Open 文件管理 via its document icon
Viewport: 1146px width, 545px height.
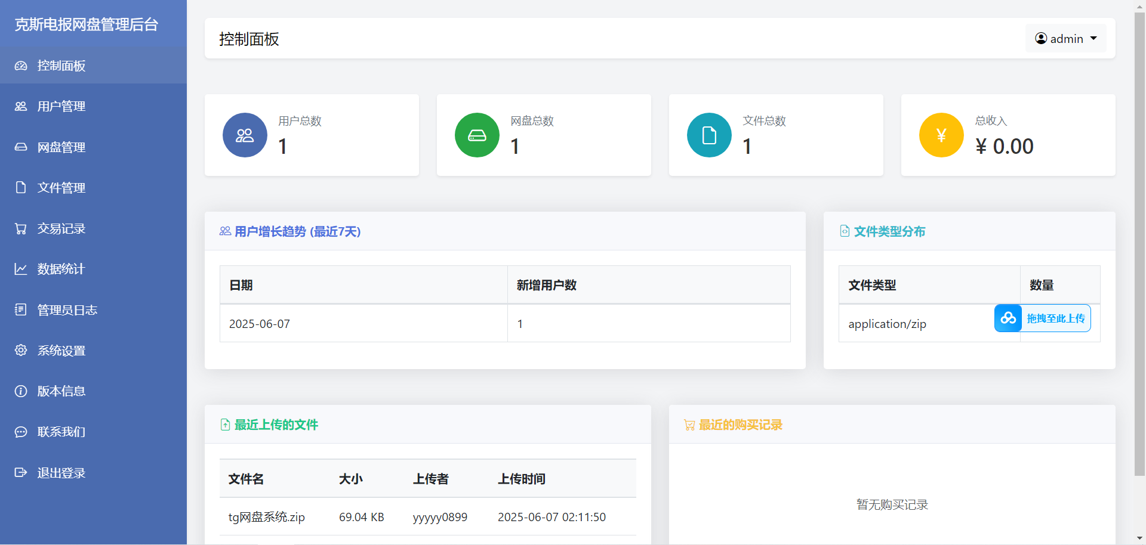click(21, 187)
